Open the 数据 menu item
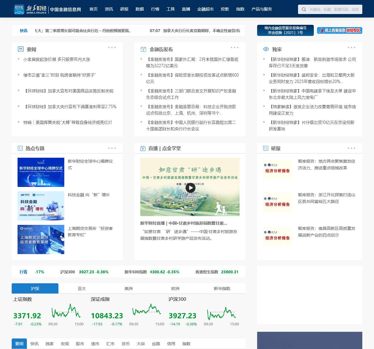 140,9
